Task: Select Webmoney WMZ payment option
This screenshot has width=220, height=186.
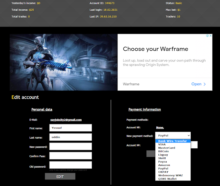Action: point(173,175)
